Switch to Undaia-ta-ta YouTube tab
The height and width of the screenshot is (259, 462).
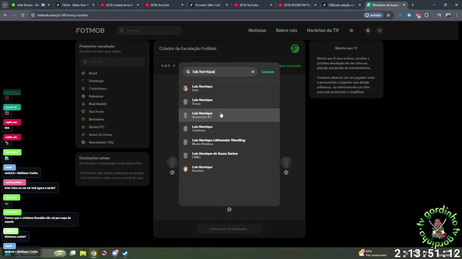tap(119, 5)
